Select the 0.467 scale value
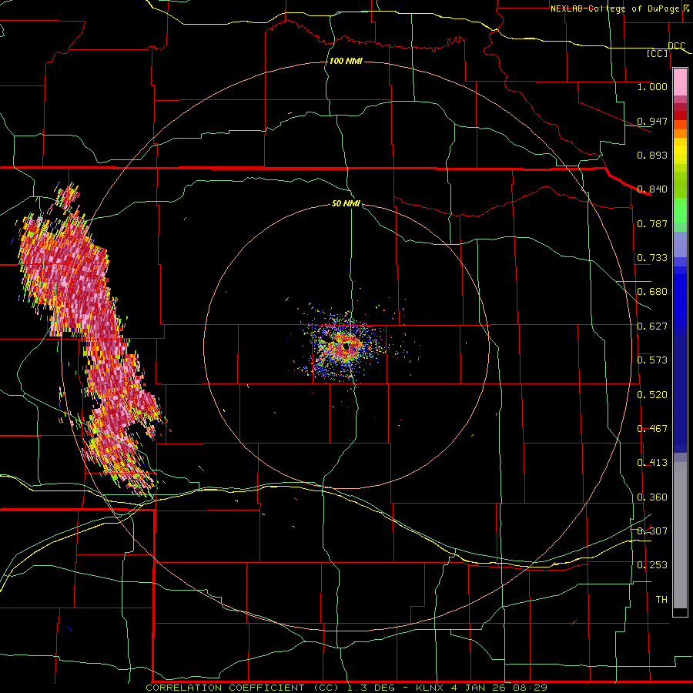The width and height of the screenshot is (693, 693). [x=652, y=429]
